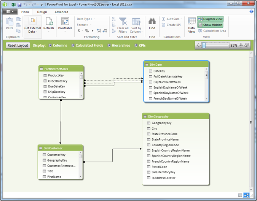Screen dimensions: 257x201
Task: Select DimDate table header
Action: pos(176,65)
